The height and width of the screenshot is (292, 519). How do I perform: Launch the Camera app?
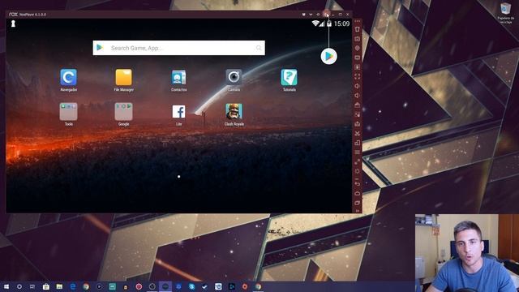[x=234, y=77]
